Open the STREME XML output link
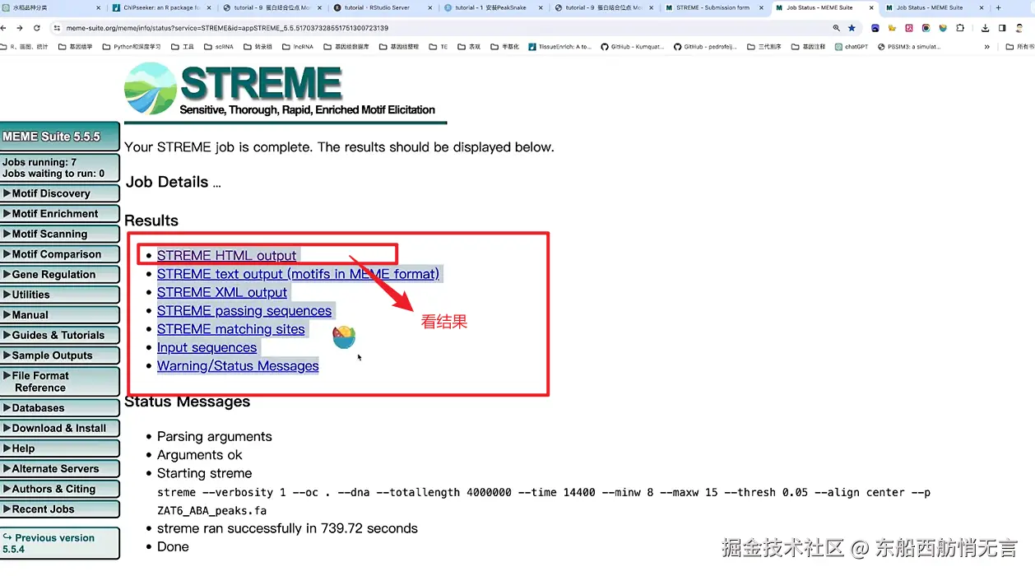 pos(222,293)
